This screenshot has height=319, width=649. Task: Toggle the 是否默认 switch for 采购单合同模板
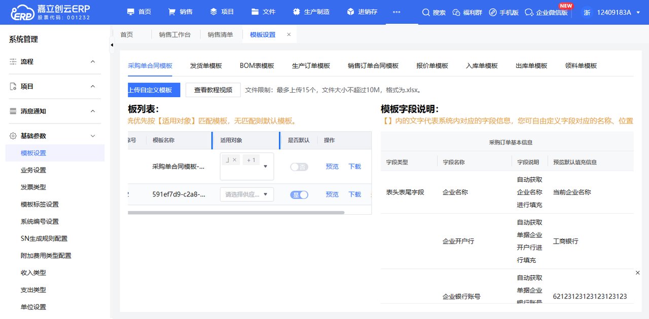click(299, 167)
